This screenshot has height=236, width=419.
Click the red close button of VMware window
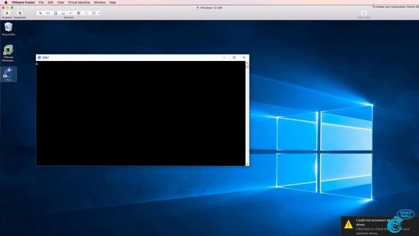tap(3, 8)
